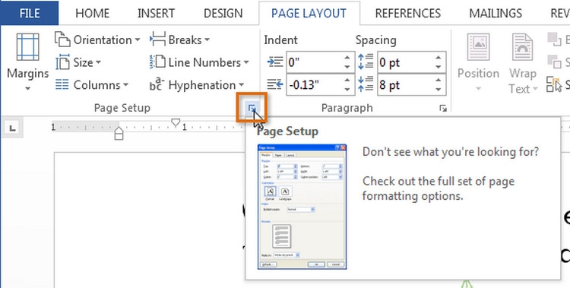This screenshot has width=570, height=288.
Task: Click the Bring Forward icon
Action: point(555,40)
